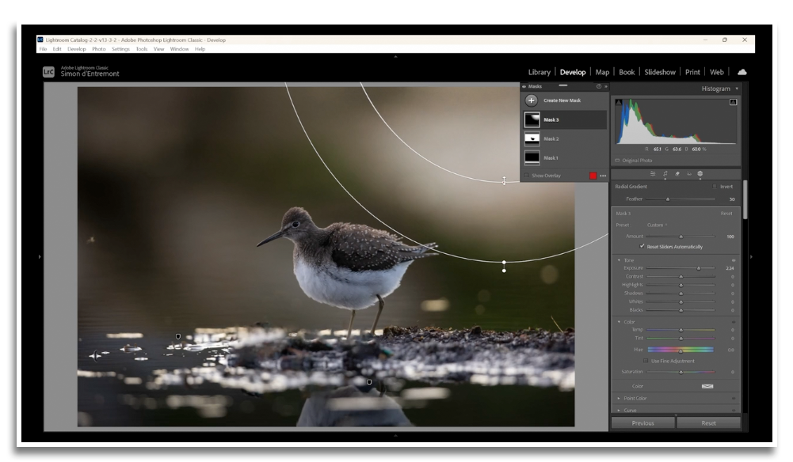Open the Tools menu
This screenshot has height=462, width=793.
coord(142,49)
